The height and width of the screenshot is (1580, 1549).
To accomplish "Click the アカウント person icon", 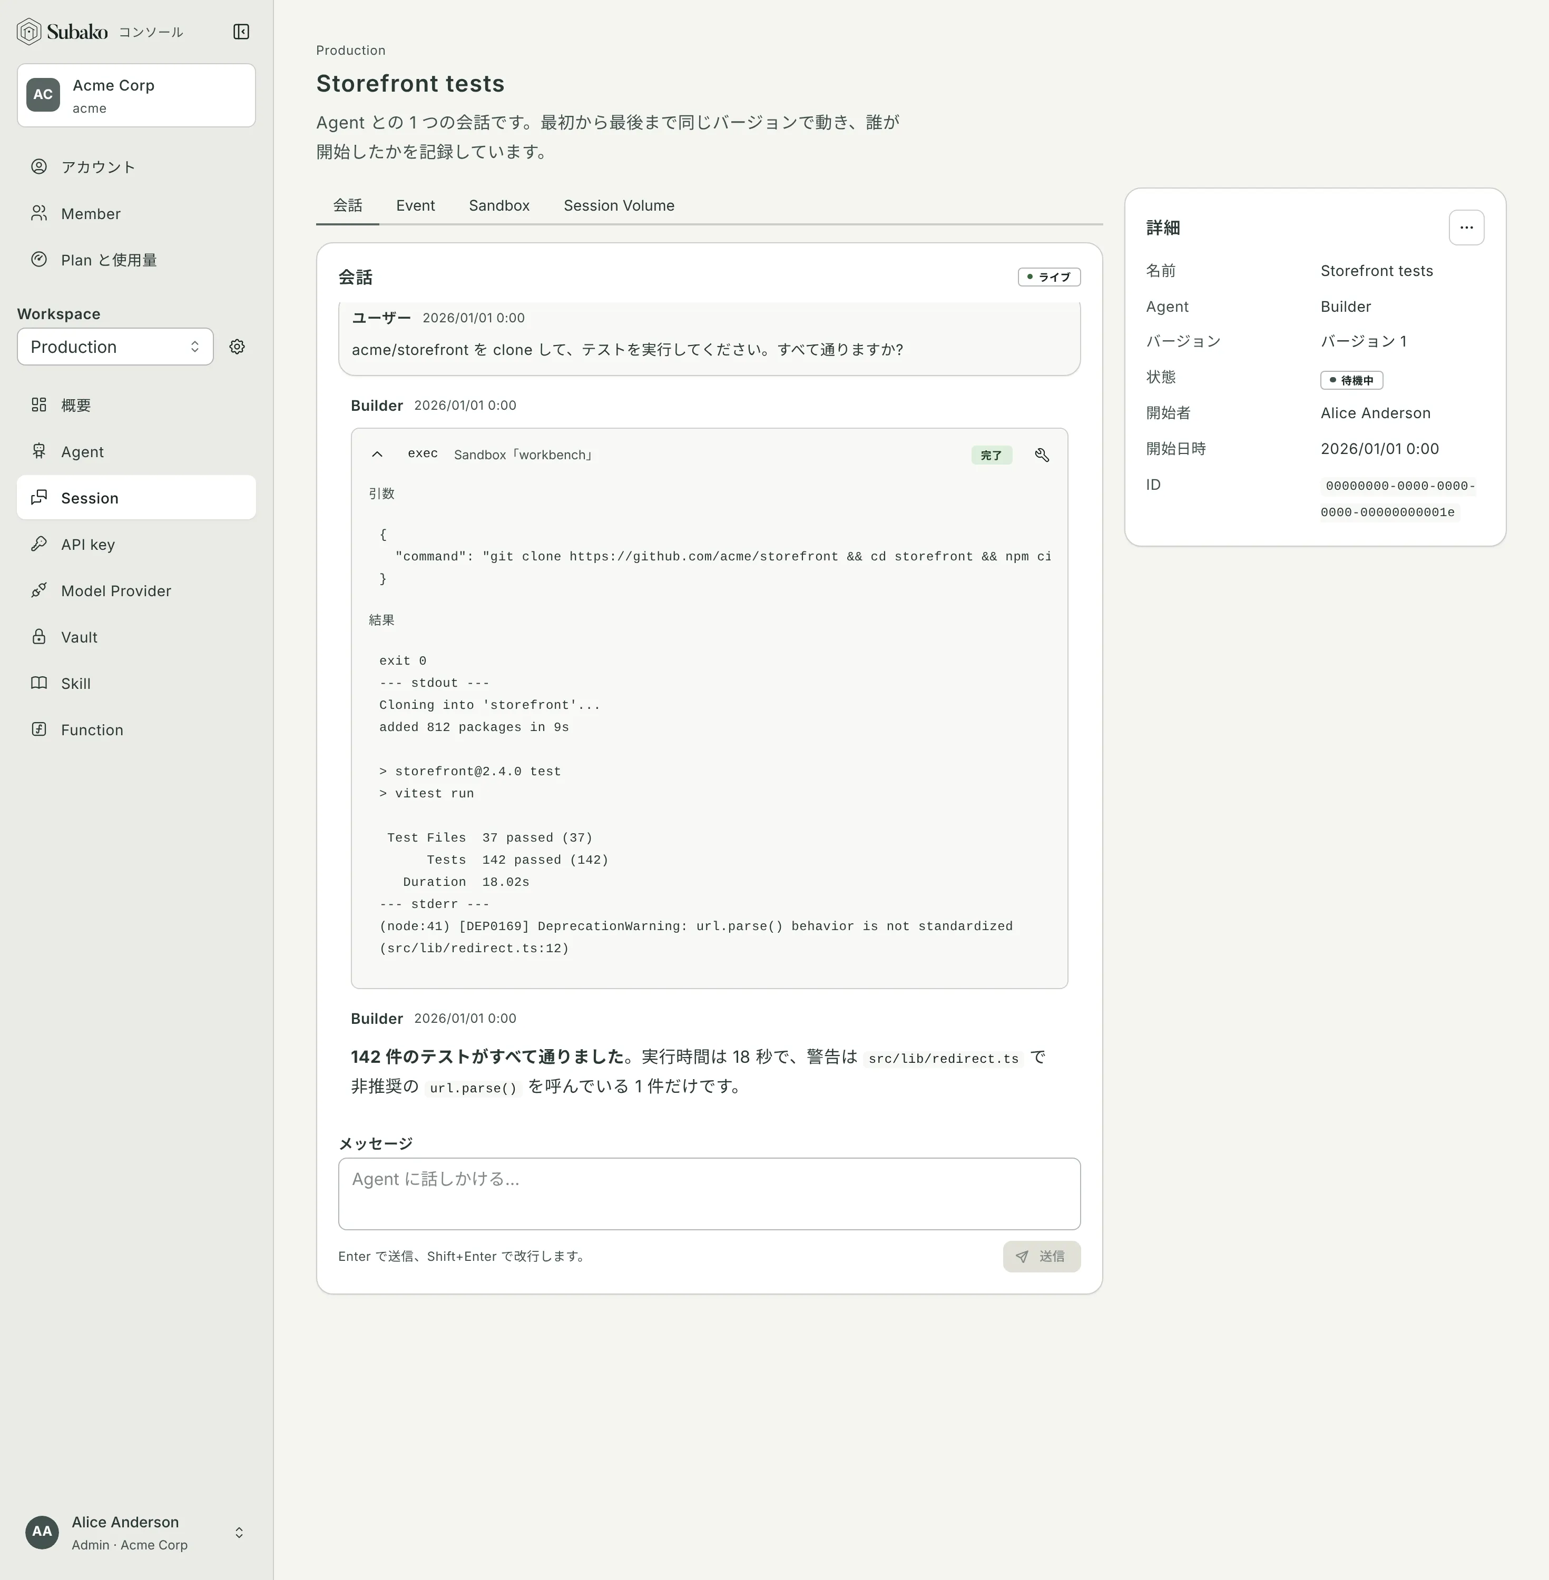I will coord(39,167).
